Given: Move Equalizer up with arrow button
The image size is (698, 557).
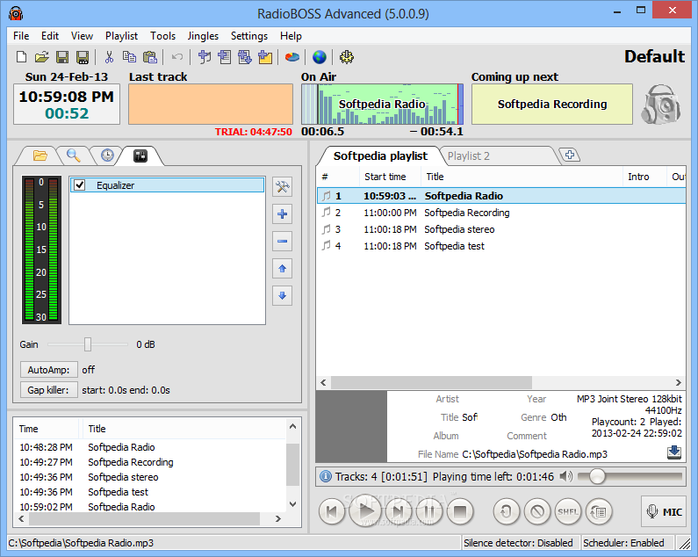Looking at the screenshot, I should 282,268.
